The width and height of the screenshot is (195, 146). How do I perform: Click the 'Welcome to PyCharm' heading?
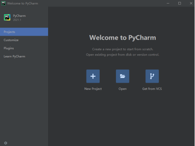tap(123, 38)
